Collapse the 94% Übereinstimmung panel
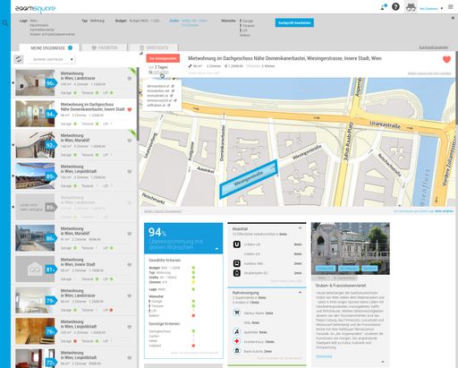The height and width of the screenshot is (368, 458). pyautogui.click(x=216, y=248)
